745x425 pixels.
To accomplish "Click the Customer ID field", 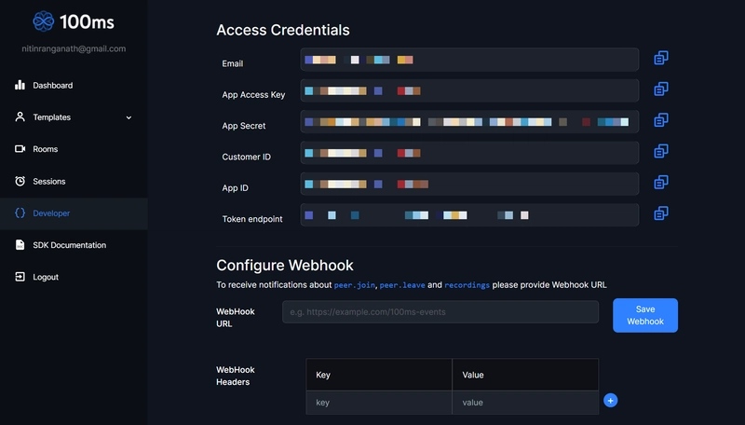I will click(x=469, y=153).
